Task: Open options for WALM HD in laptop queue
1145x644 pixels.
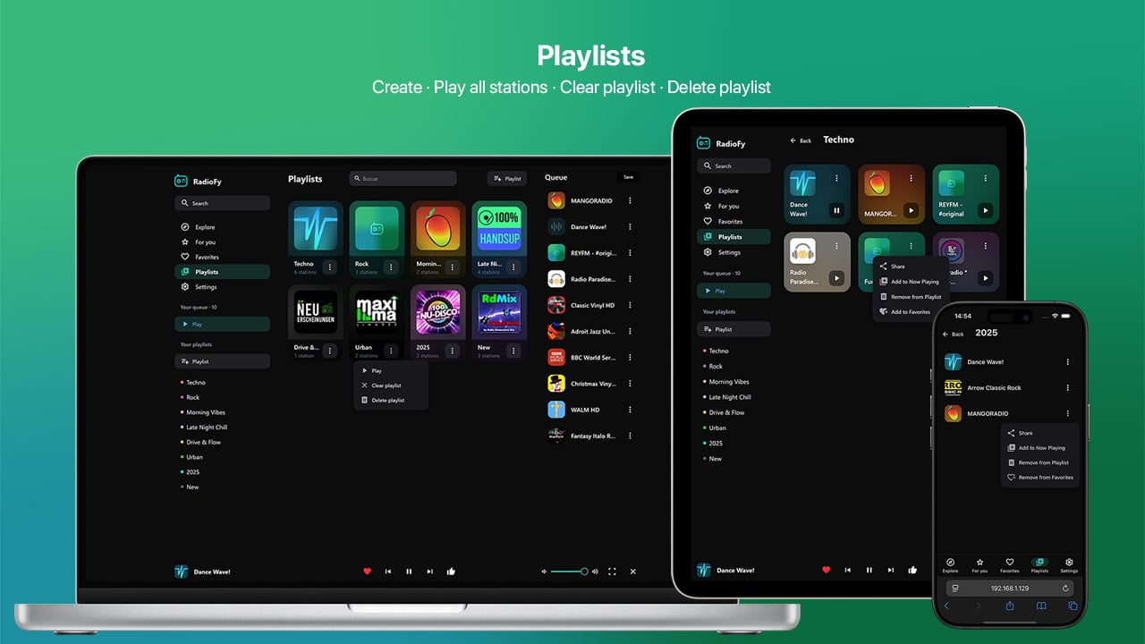Action: (630, 410)
